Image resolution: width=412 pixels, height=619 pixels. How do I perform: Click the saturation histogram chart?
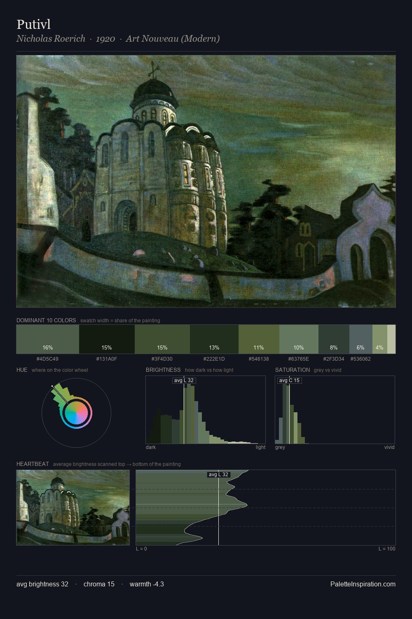click(335, 410)
